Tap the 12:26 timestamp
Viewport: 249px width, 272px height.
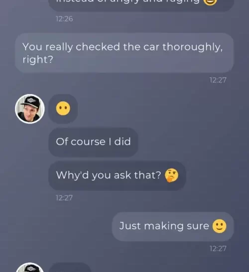pyautogui.click(x=64, y=19)
